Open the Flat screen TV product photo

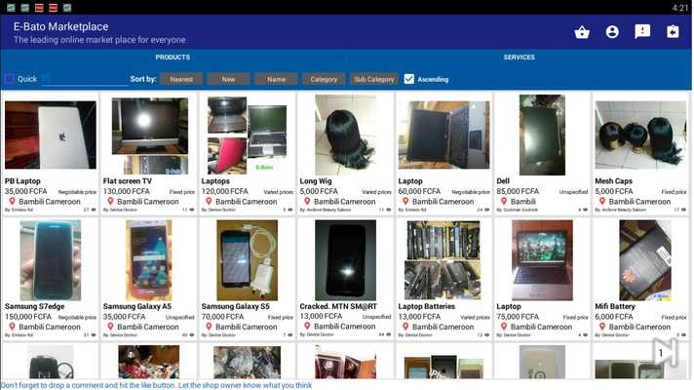(x=149, y=136)
